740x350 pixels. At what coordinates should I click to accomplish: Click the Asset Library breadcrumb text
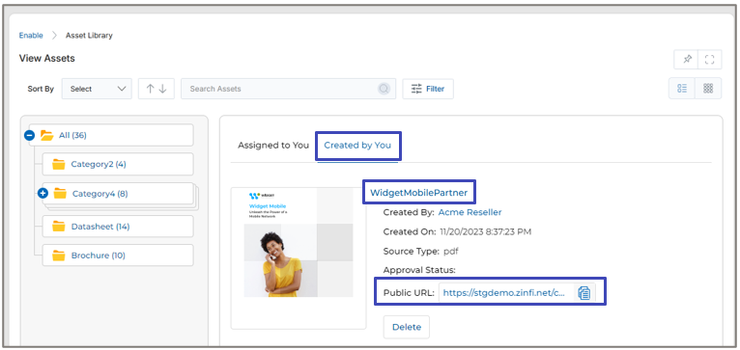click(x=89, y=36)
